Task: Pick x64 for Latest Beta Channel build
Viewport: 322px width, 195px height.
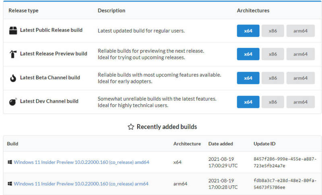Action: coord(248,78)
